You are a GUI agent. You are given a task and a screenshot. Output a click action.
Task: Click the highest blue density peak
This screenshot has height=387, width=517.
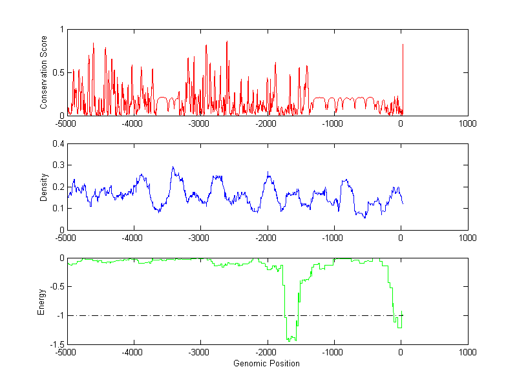point(173,167)
